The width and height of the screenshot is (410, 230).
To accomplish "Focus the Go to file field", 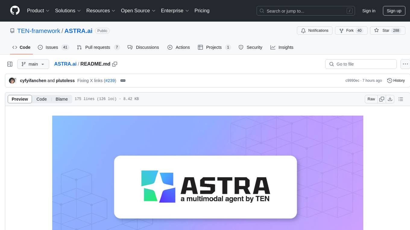I will [x=361, y=64].
